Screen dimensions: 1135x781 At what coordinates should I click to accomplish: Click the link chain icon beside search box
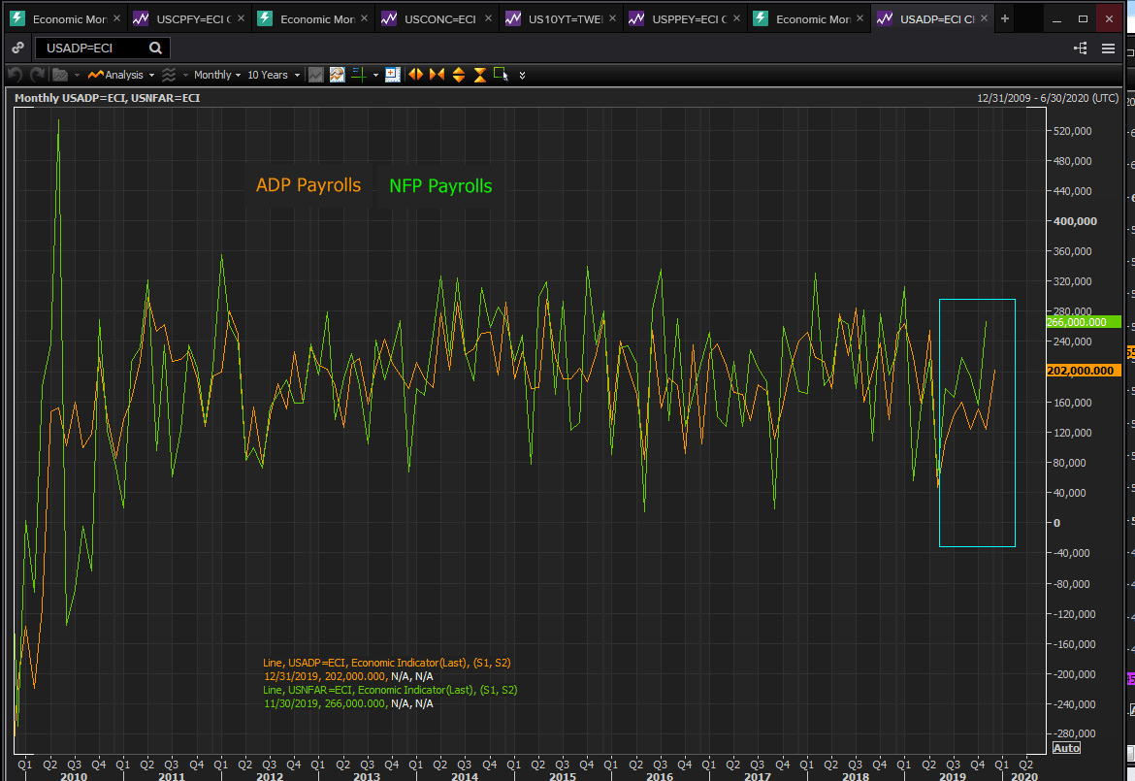click(17, 49)
